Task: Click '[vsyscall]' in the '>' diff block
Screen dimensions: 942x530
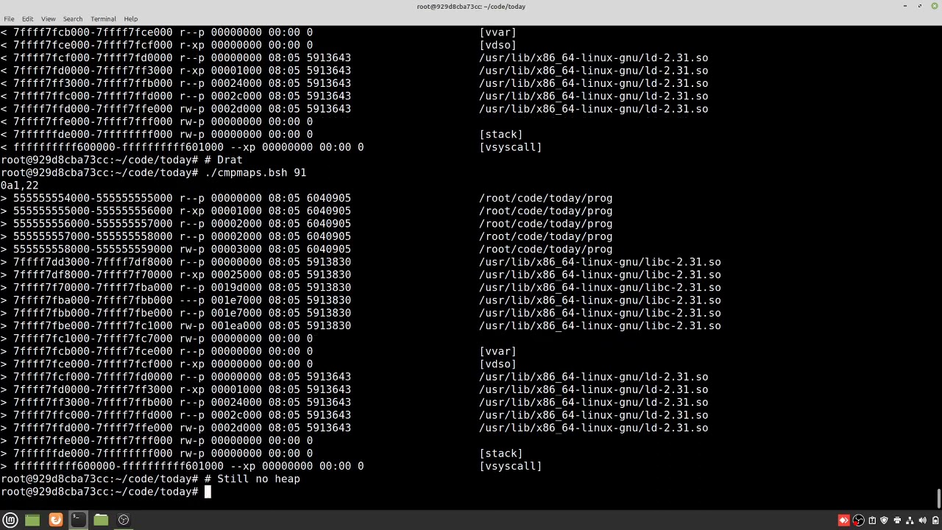Action: 511,466
